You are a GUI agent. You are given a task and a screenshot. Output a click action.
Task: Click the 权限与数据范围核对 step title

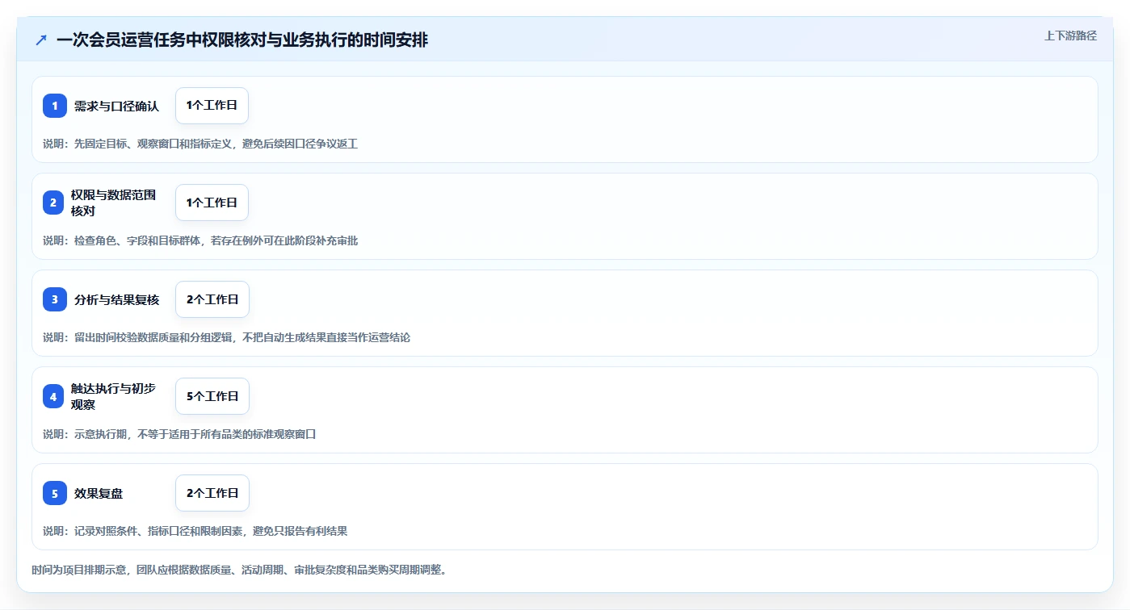pos(113,203)
